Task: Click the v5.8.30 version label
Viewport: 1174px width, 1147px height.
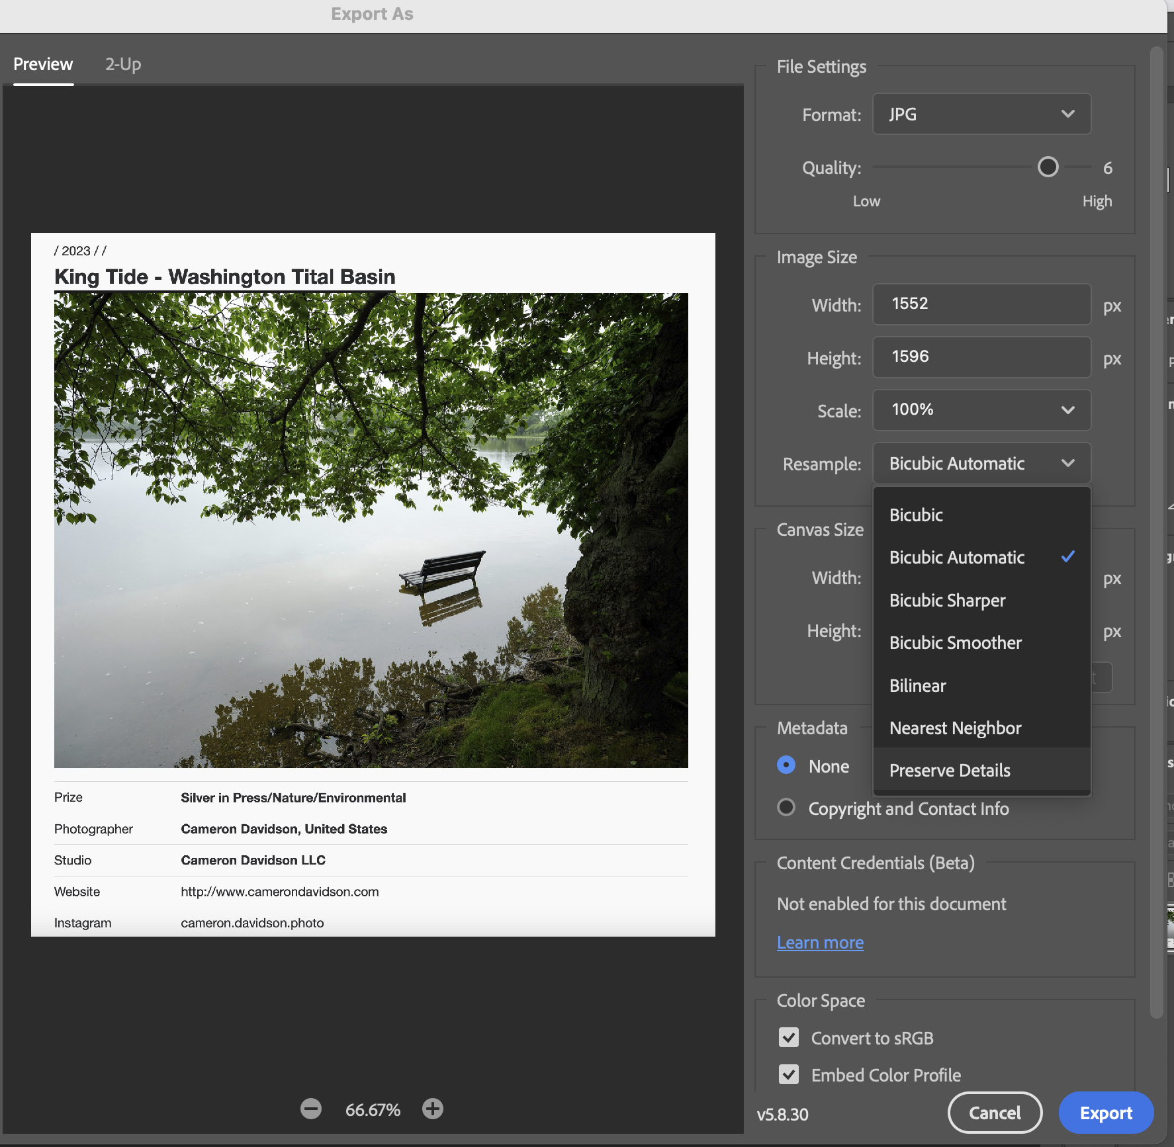Action: 782,1115
